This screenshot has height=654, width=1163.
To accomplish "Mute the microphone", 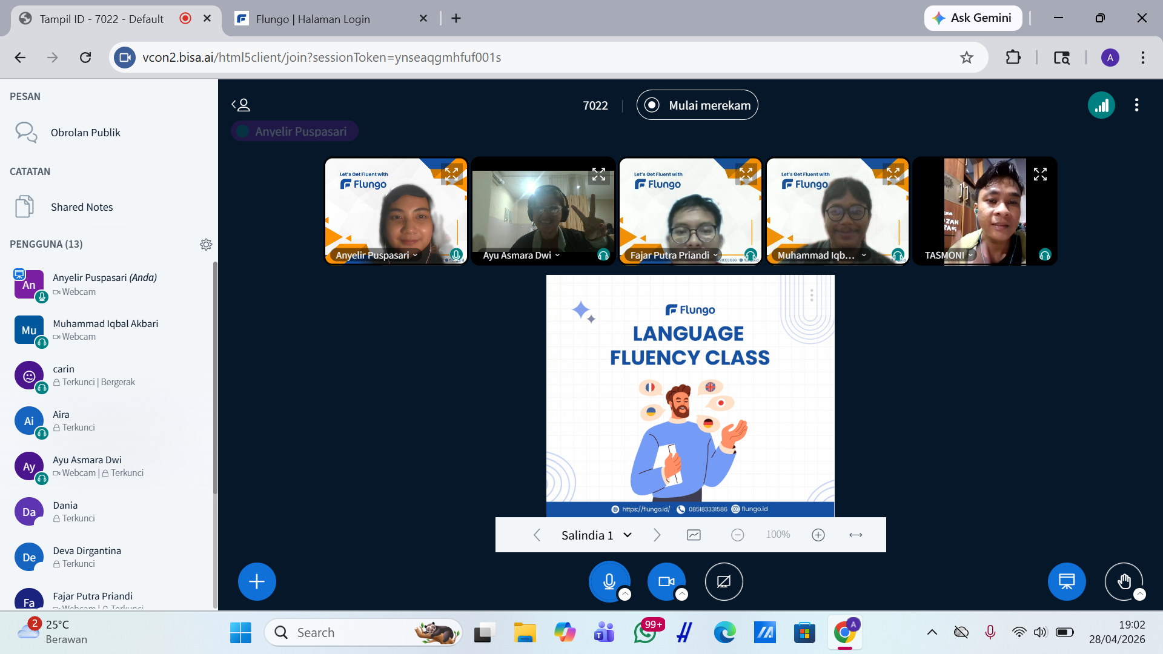I will tap(609, 582).
